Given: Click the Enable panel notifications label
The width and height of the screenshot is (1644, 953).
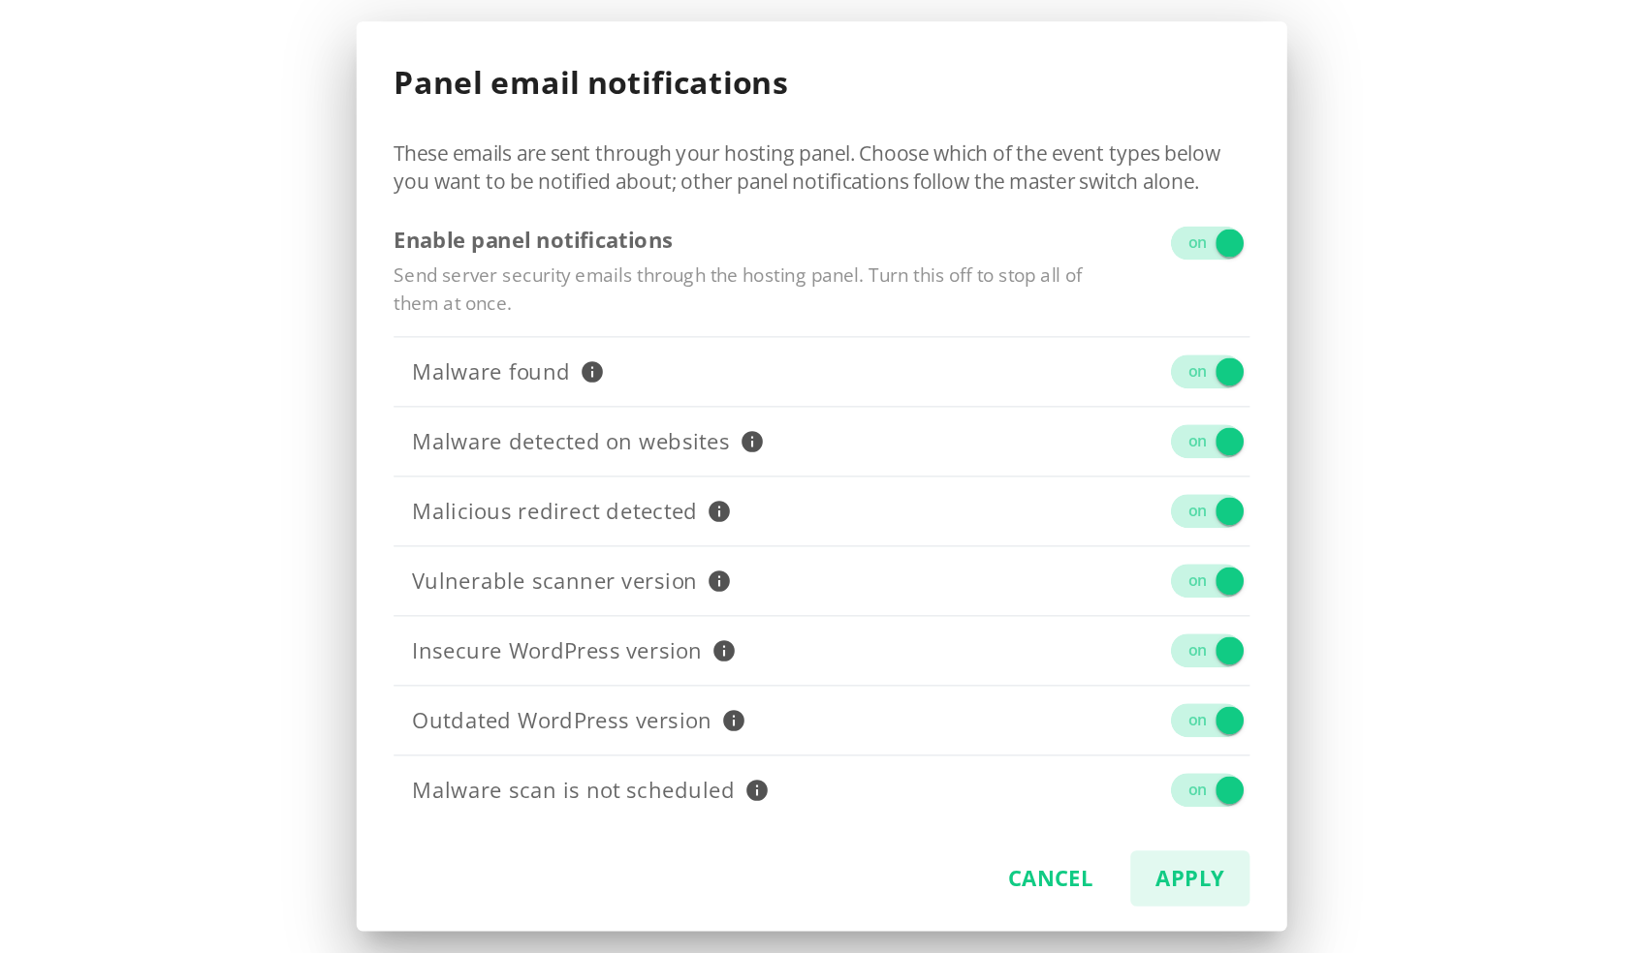Looking at the screenshot, I should point(533,240).
